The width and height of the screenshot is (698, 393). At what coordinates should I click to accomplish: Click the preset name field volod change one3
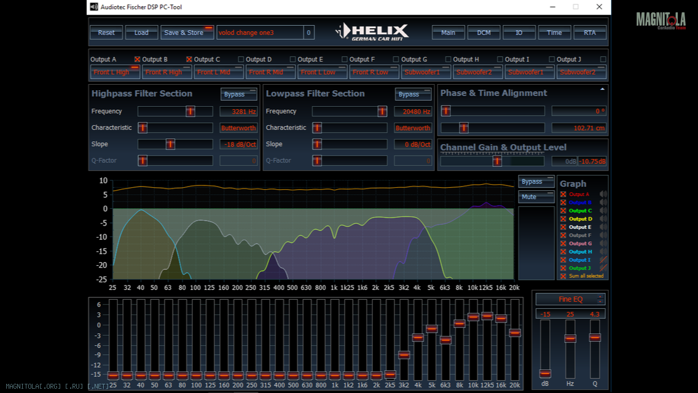pyautogui.click(x=260, y=33)
